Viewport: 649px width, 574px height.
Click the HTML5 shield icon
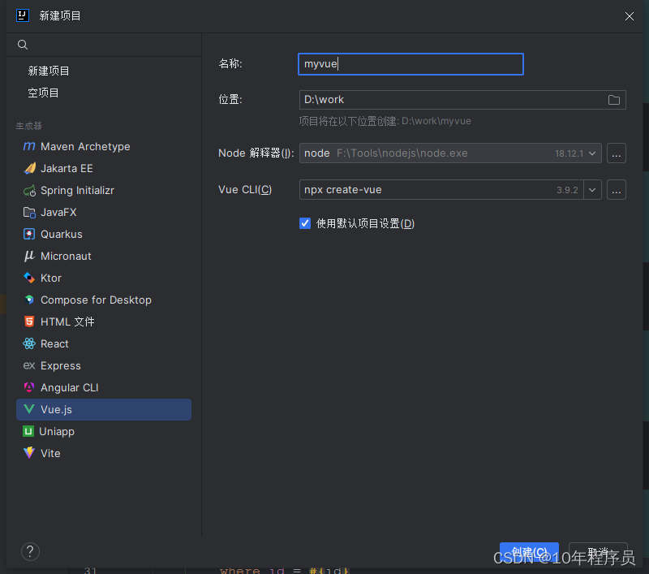pyautogui.click(x=29, y=322)
